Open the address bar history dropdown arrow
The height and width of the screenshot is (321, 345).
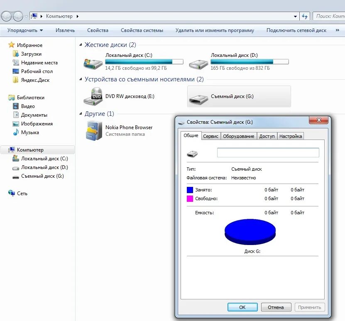click(x=295, y=16)
